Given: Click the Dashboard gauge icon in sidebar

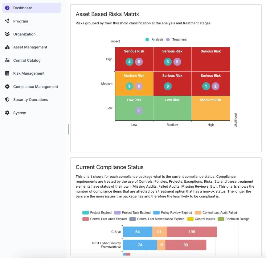Looking at the screenshot, I should [7, 8].
